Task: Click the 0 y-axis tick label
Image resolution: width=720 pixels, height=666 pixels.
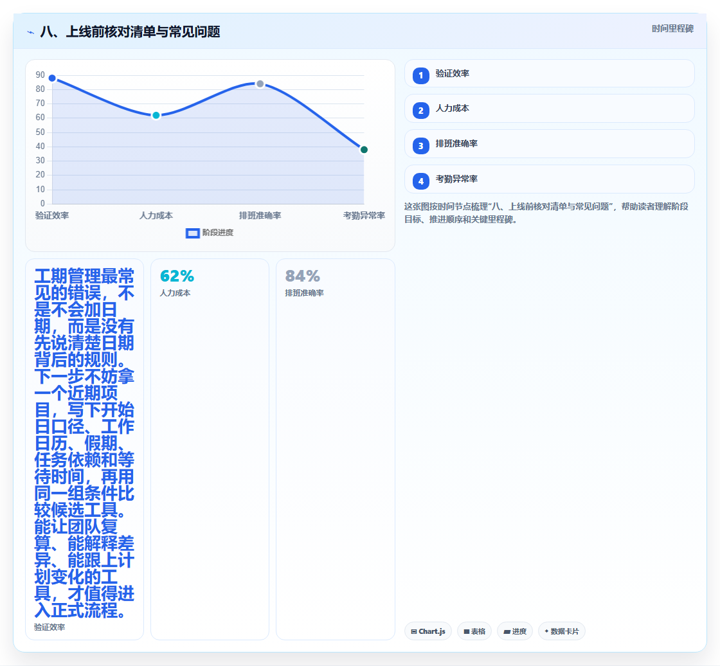Action: click(42, 204)
